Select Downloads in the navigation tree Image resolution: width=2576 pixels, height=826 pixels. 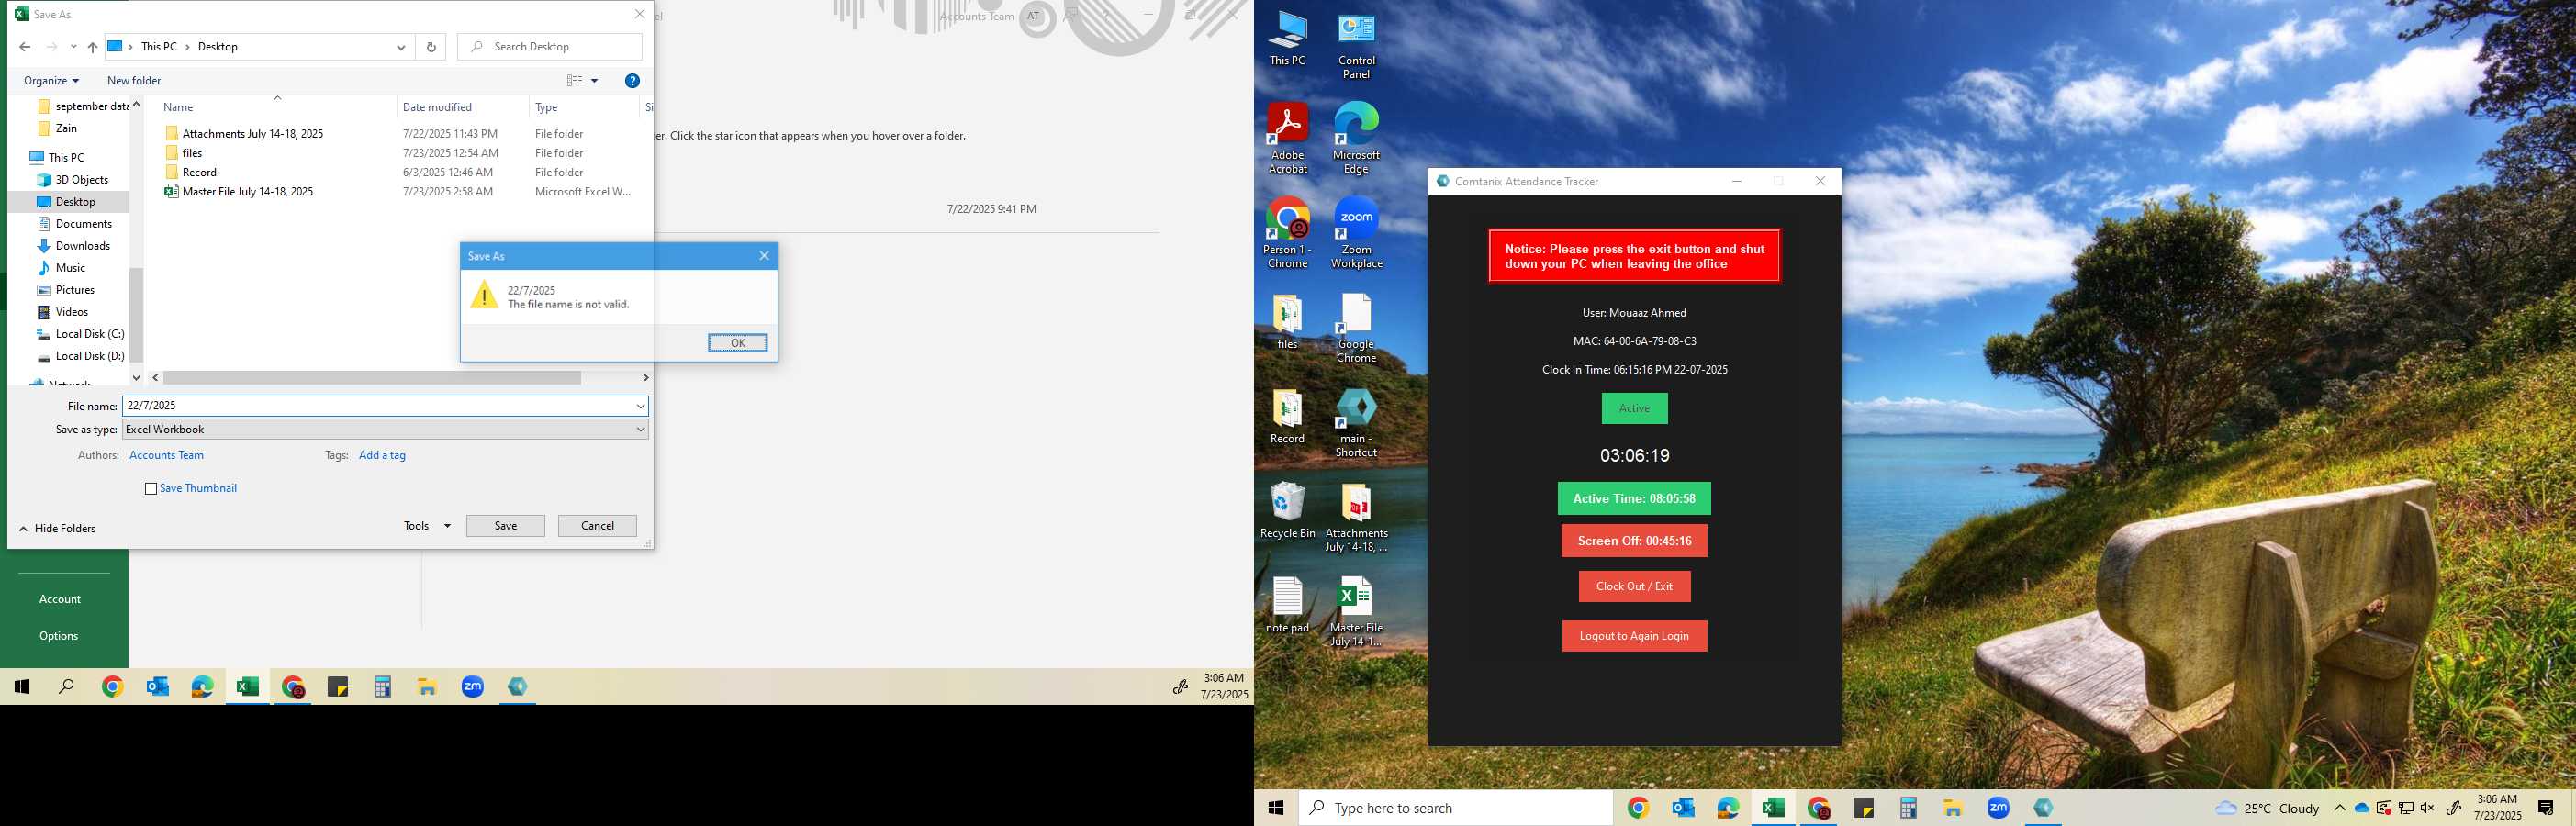tap(82, 246)
